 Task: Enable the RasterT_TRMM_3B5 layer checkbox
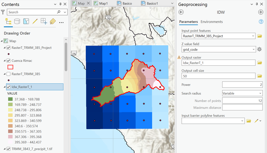pyautogui.click(x=8, y=74)
